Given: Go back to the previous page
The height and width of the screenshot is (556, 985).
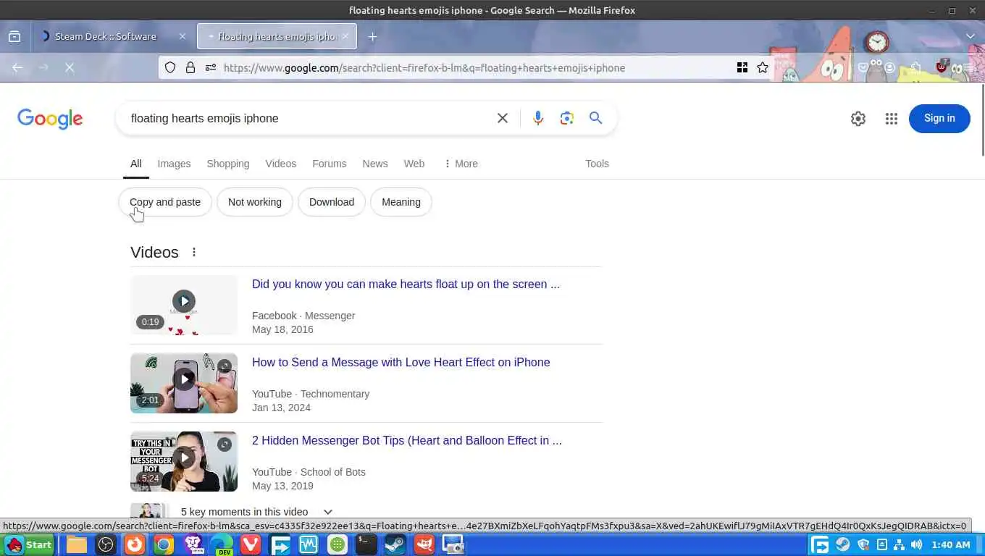Looking at the screenshot, I should point(17,67).
